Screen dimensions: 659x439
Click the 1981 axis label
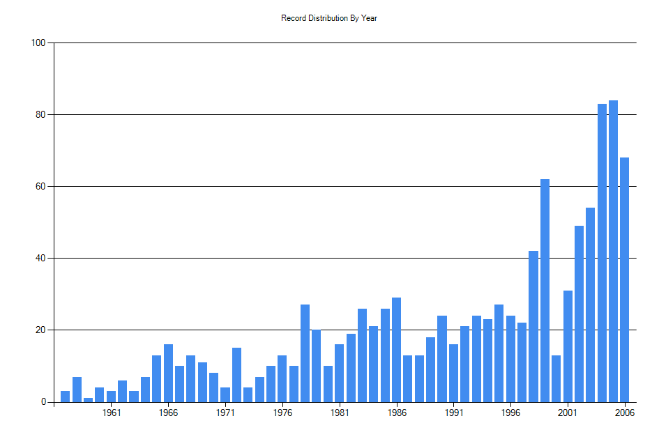340,411
